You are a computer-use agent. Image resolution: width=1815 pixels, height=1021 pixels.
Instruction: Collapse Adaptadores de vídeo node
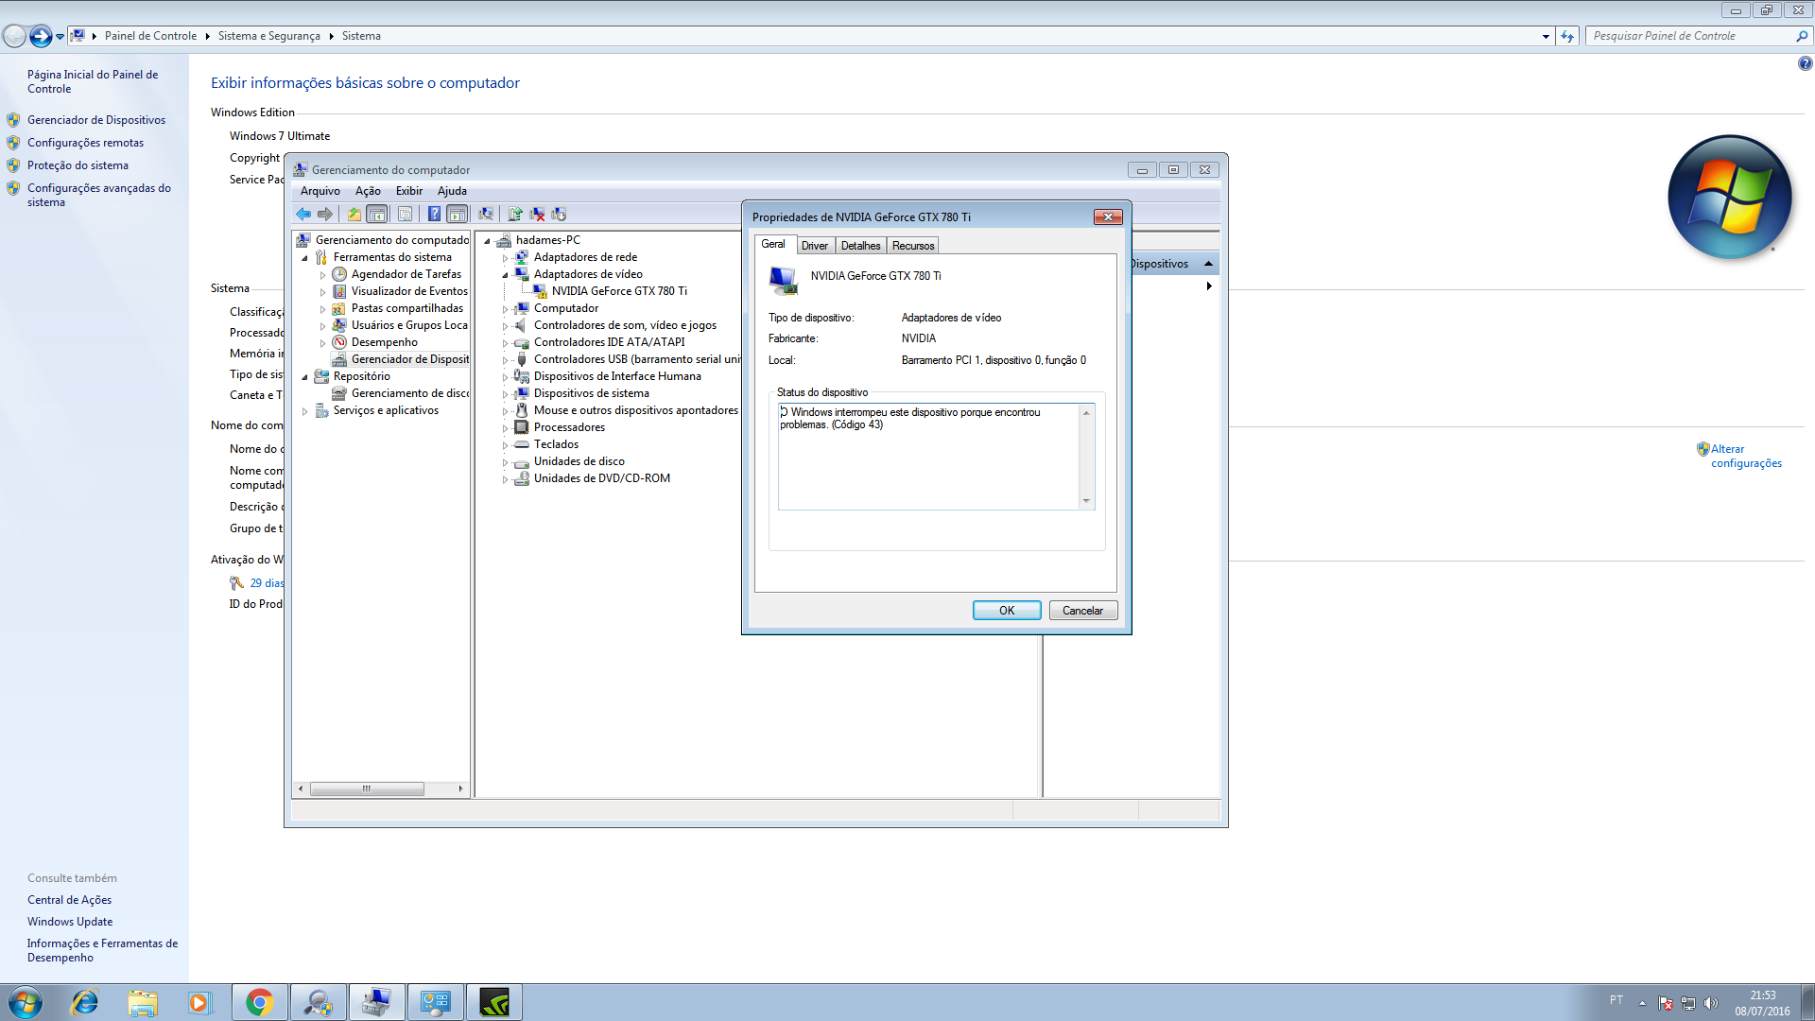point(505,275)
